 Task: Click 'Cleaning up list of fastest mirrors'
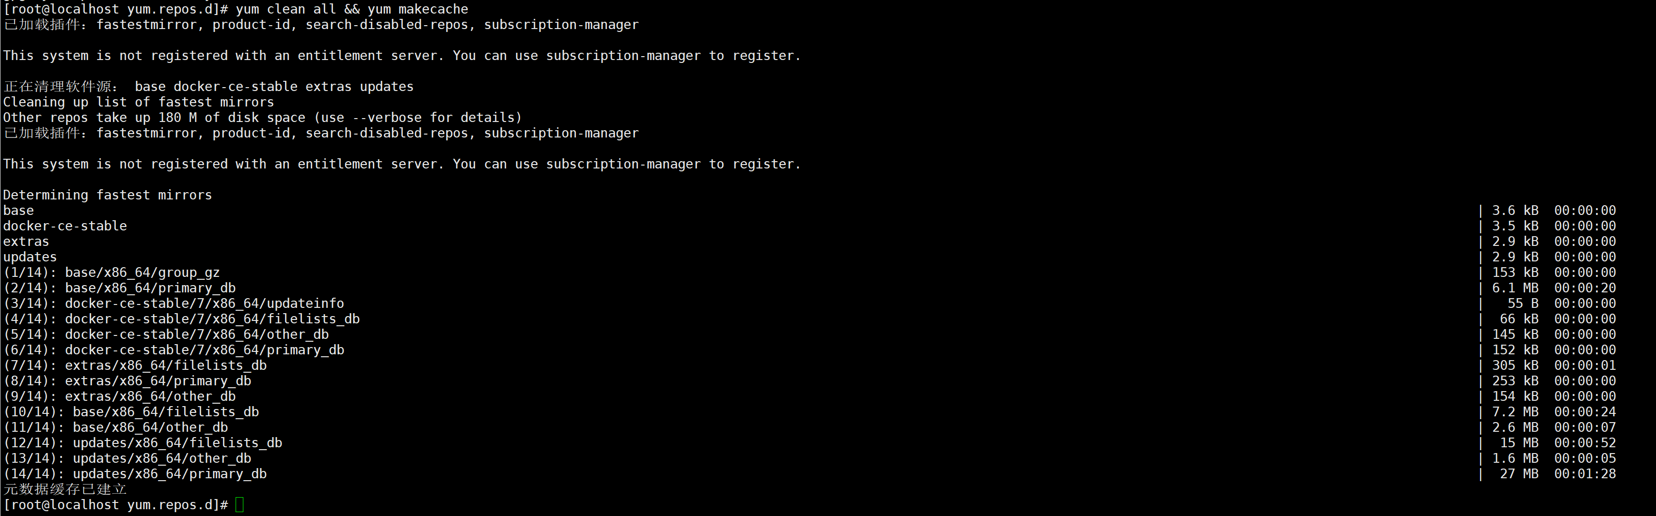[x=138, y=102]
